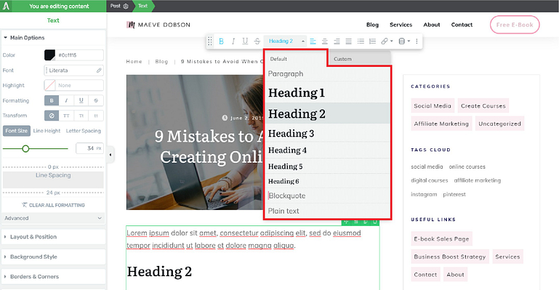Justify text in toolbar

tap(349, 41)
